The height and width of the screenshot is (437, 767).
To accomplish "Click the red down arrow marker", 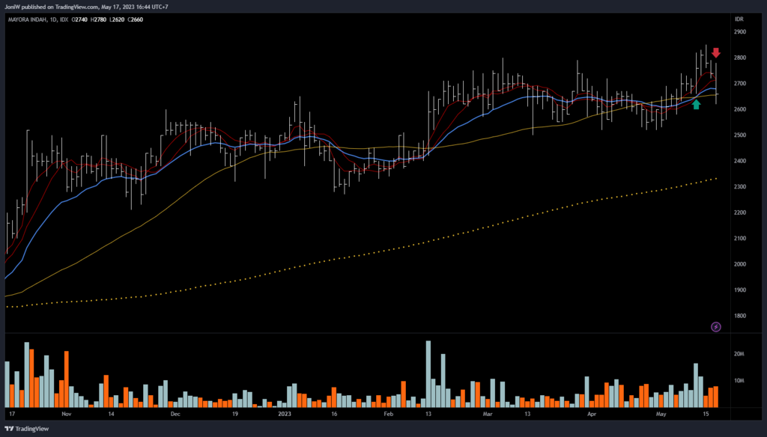I will (716, 52).
